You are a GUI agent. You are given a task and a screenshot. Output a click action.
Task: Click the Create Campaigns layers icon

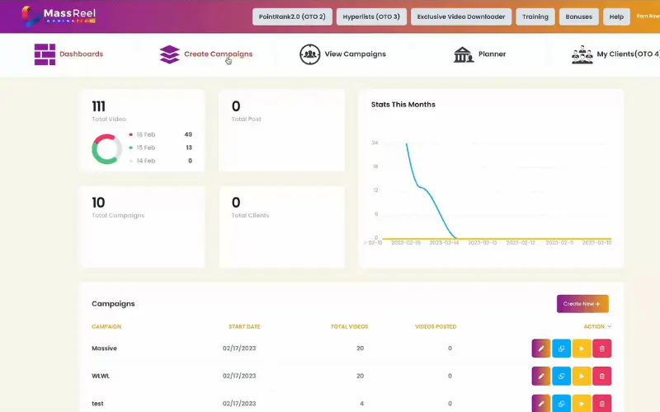pos(170,54)
